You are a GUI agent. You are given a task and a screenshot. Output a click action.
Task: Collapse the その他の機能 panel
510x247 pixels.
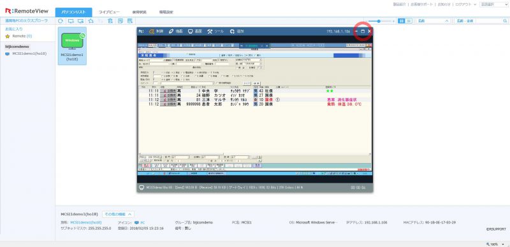point(118,215)
